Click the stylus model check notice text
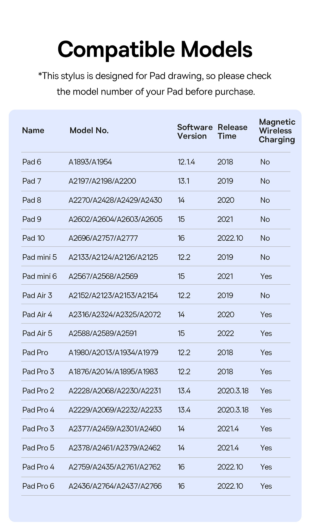This screenshot has width=310, height=527. tap(155, 84)
